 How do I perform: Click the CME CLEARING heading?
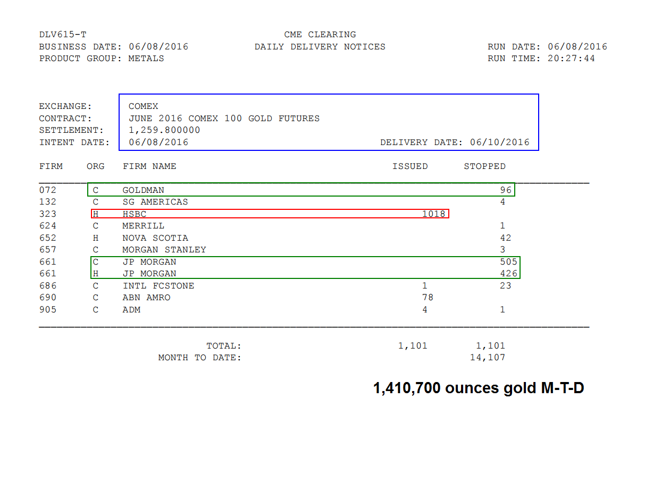coord(320,35)
